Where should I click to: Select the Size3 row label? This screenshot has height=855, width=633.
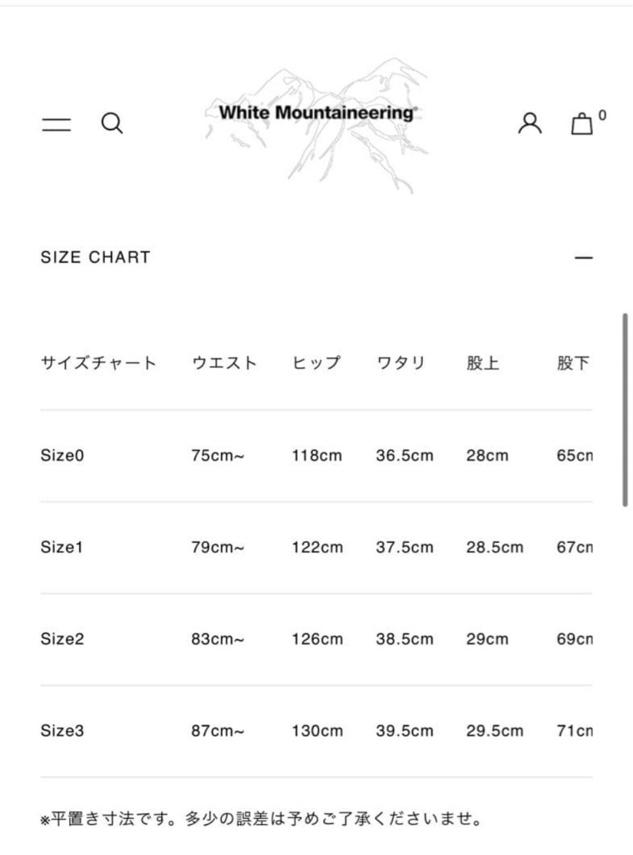click(62, 731)
